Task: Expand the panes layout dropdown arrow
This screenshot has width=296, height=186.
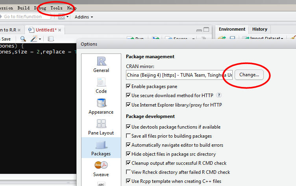Action: pos(67,17)
